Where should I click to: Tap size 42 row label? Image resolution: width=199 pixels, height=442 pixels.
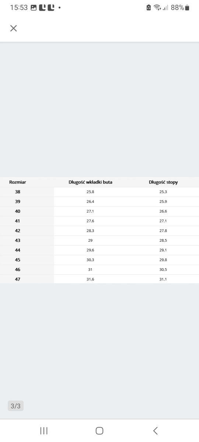click(18, 231)
